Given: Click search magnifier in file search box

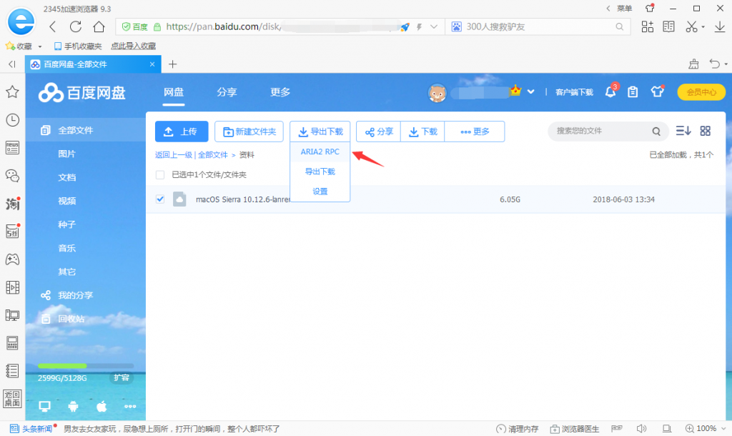Looking at the screenshot, I should tap(656, 132).
